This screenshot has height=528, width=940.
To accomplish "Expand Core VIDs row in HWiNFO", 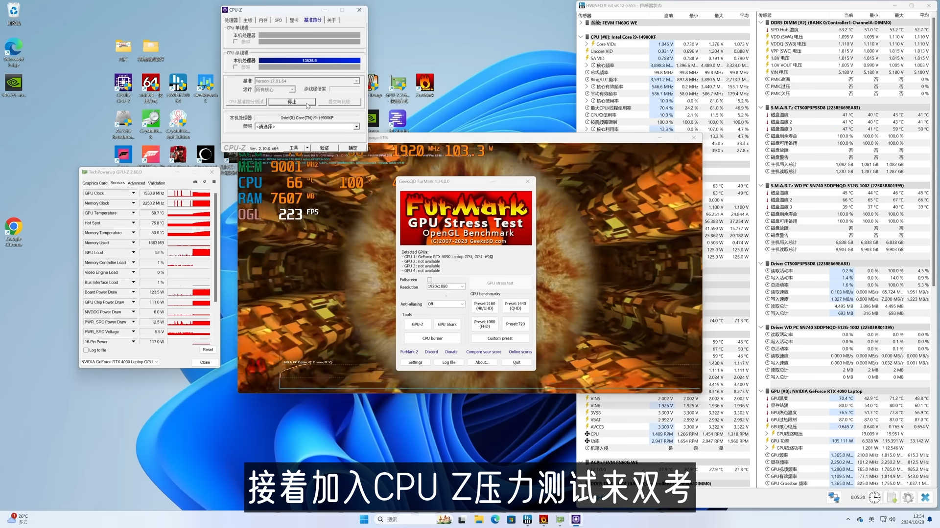I will tap(587, 44).
